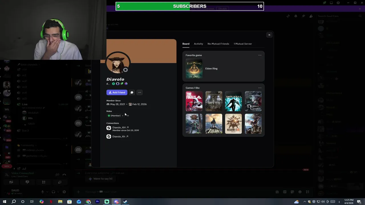Select the Expedition 33 game cover
The image size is (365, 205).
(x=214, y=101)
